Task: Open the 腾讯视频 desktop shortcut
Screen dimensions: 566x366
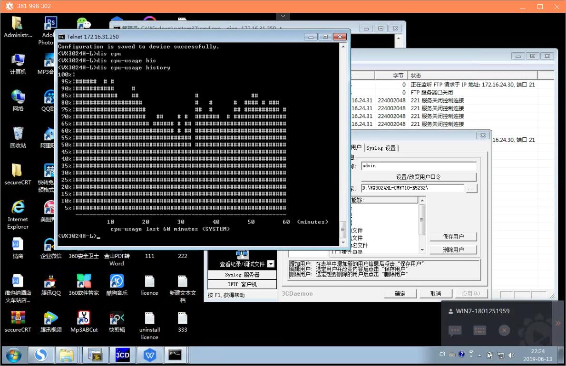Action: pos(51,321)
